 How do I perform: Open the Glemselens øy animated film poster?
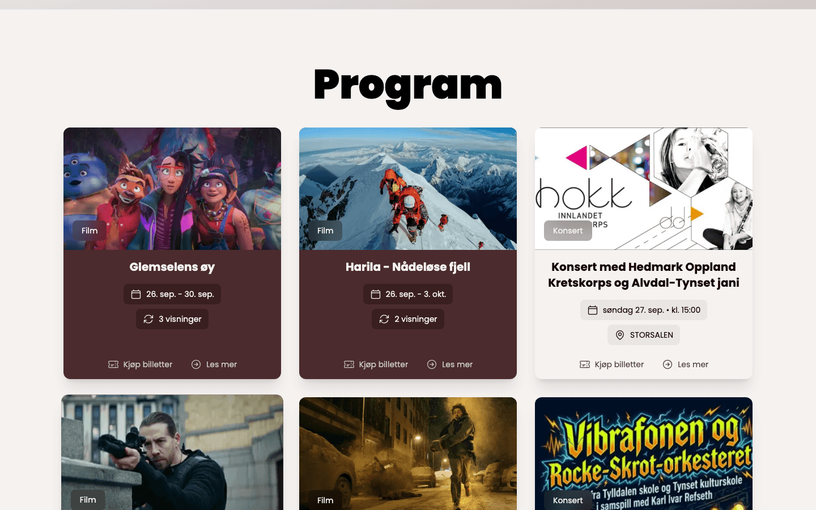pos(172,189)
